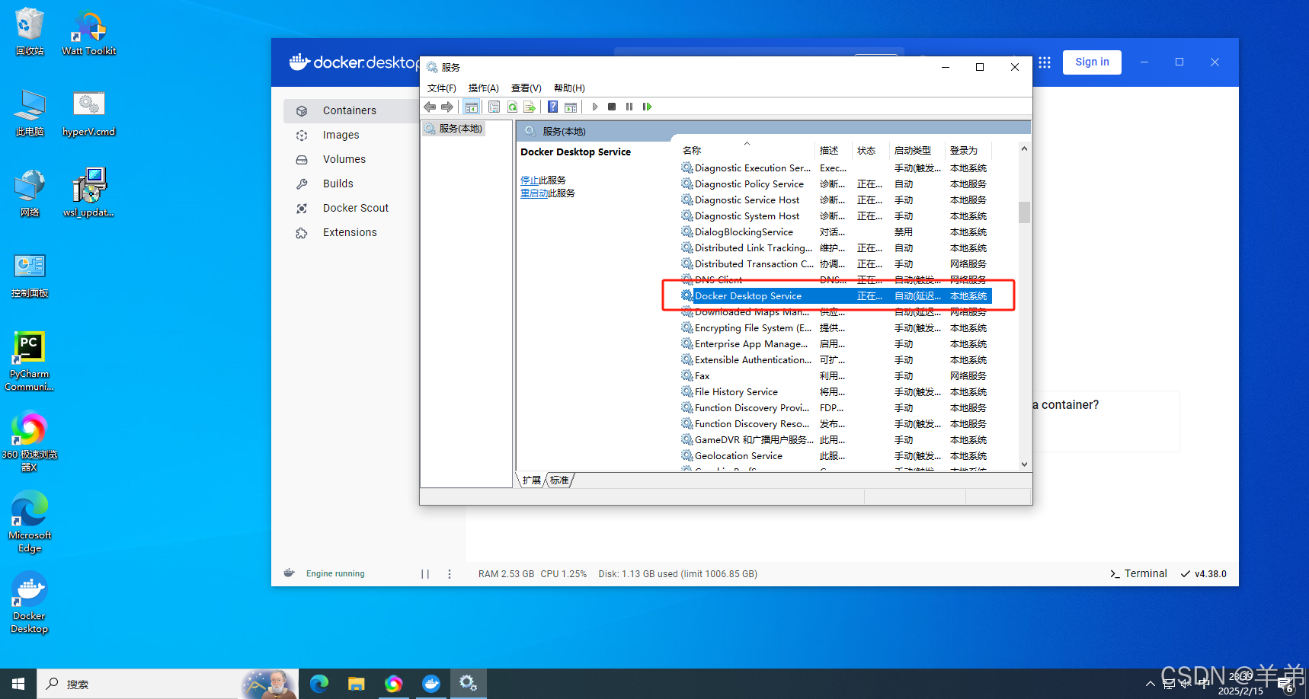
Task: Select Diagnostic Policy Service row
Action: coord(836,184)
